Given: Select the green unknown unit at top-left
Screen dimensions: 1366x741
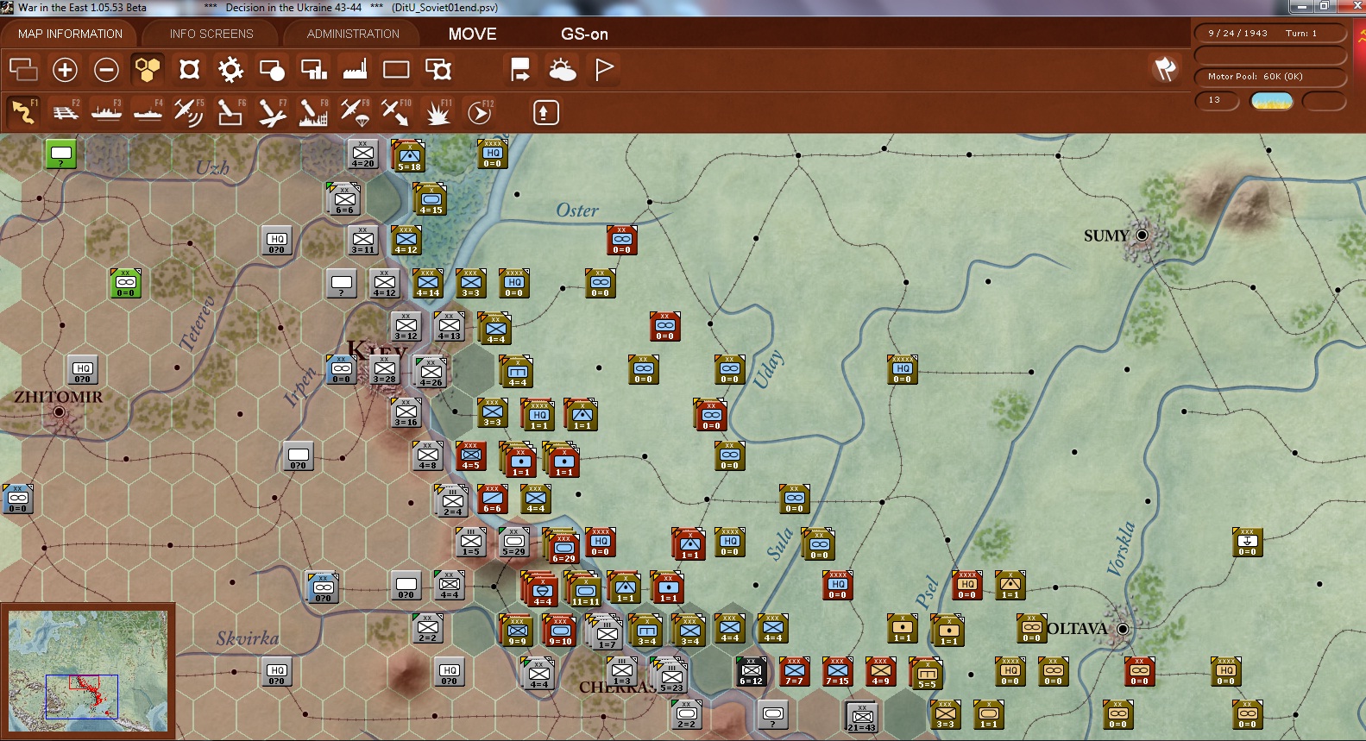Looking at the screenshot, I should tap(60, 154).
